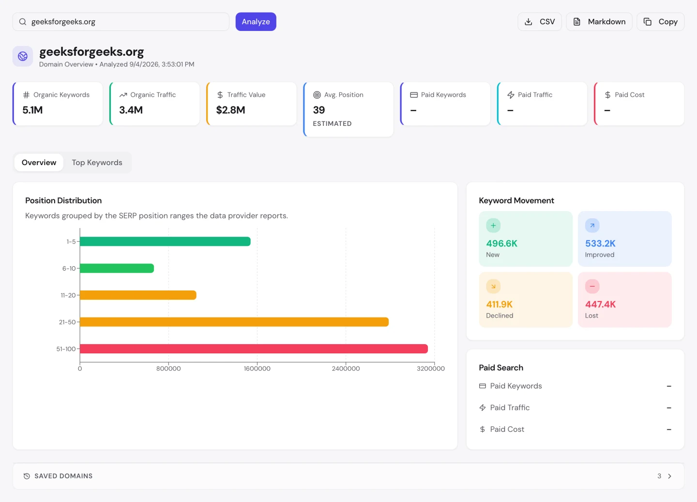Viewport: 697px width, 502px height.
Task: Switch to the Overview tab
Action: tap(39, 163)
